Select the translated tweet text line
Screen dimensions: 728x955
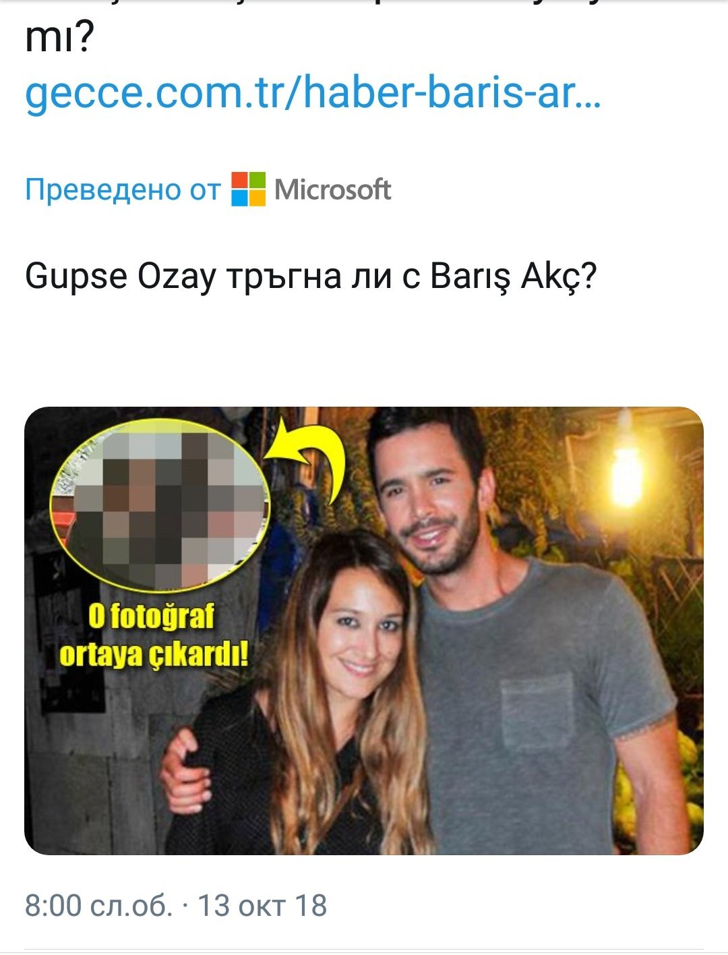click(311, 277)
